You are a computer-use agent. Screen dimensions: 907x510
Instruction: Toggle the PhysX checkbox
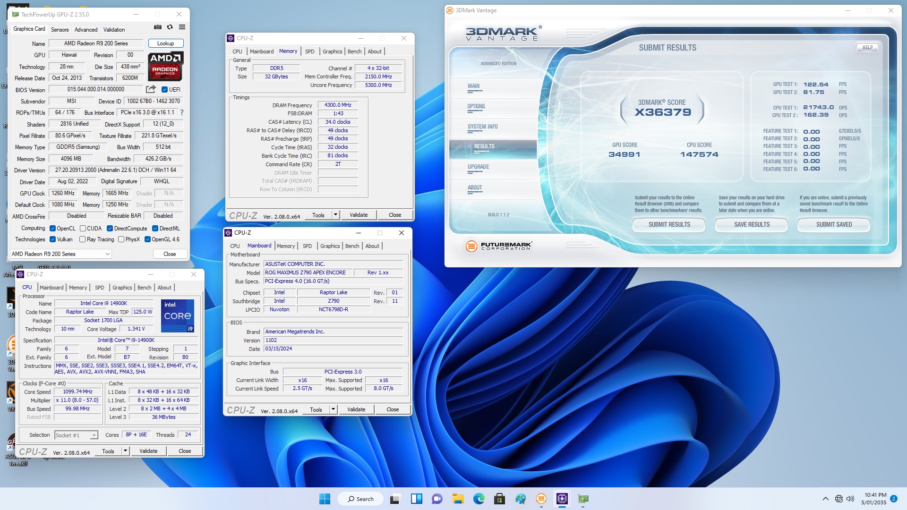tap(121, 239)
